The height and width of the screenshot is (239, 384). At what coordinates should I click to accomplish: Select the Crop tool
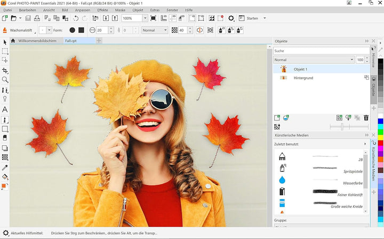[x=5, y=71]
